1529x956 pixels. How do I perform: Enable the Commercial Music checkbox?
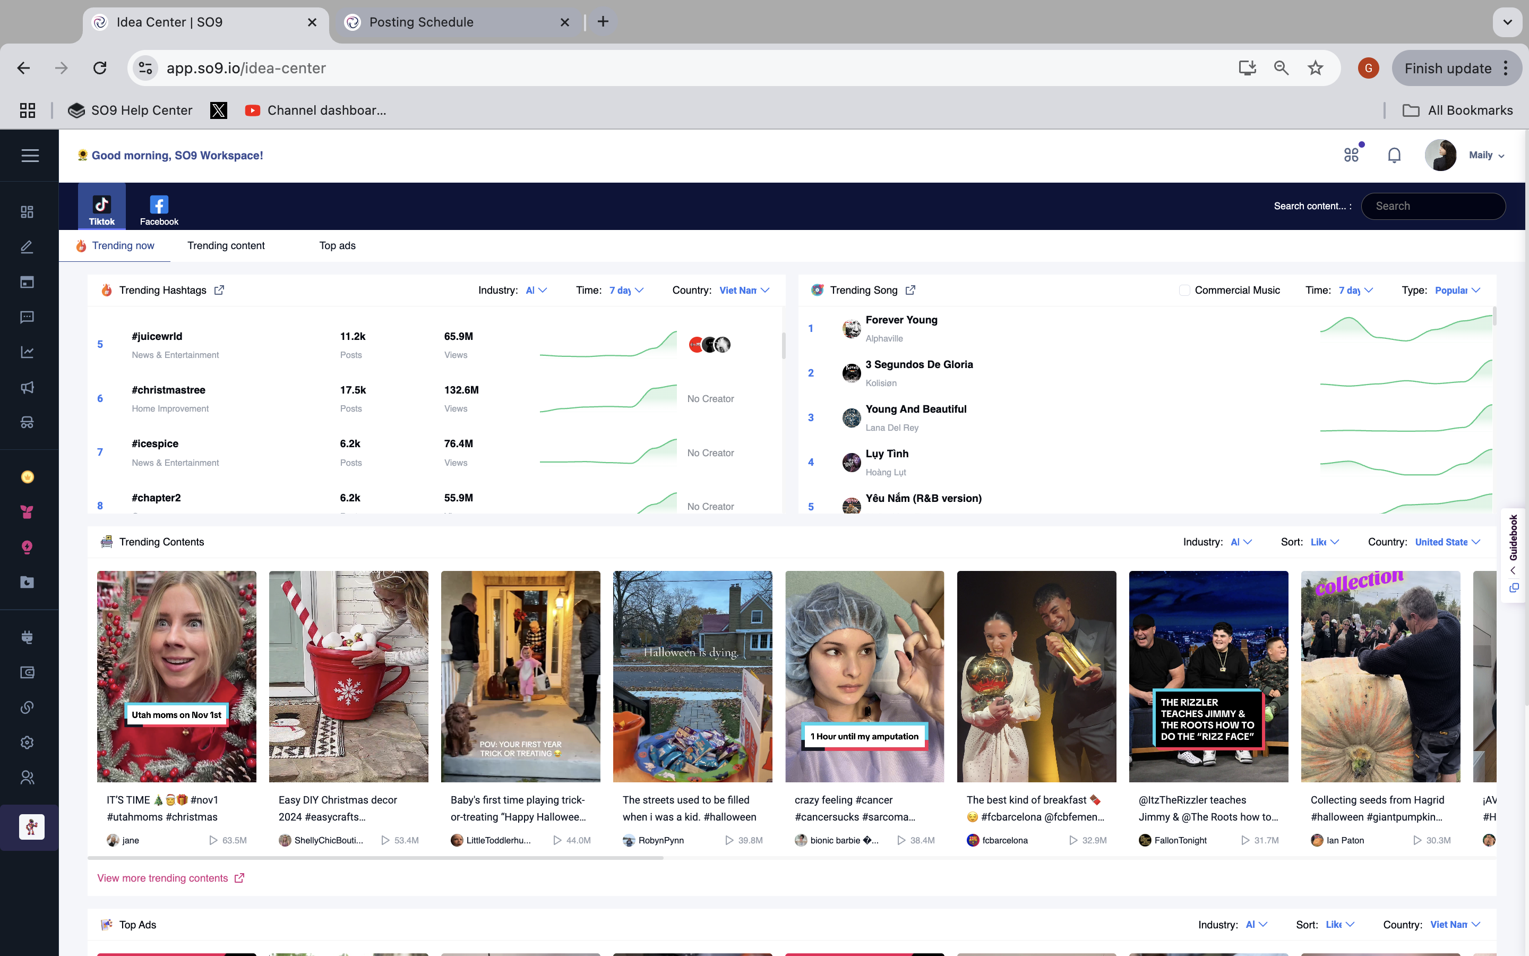click(1184, 290)
